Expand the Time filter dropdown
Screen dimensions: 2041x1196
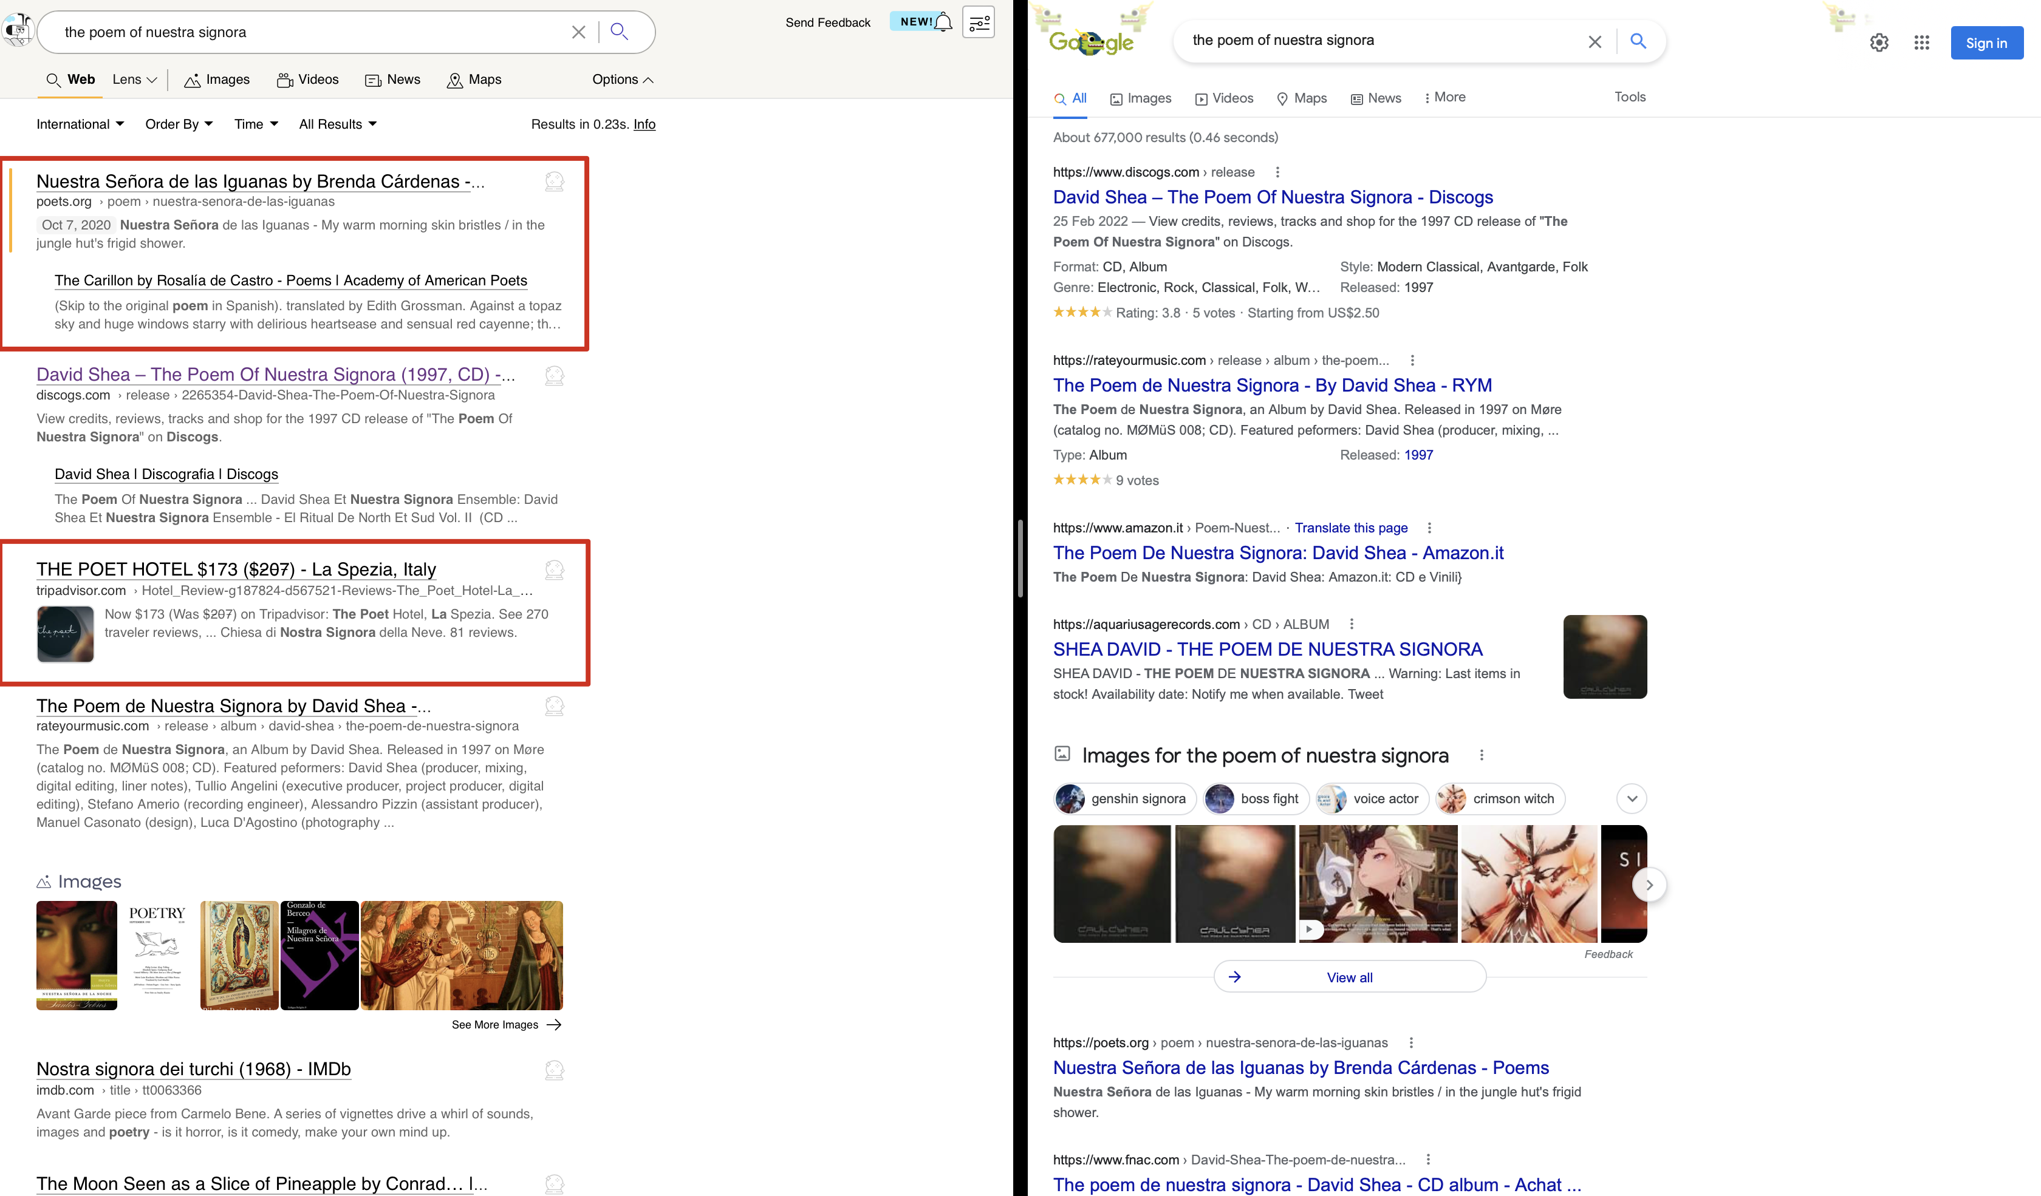pyautogui.click(x=256, y=124)
